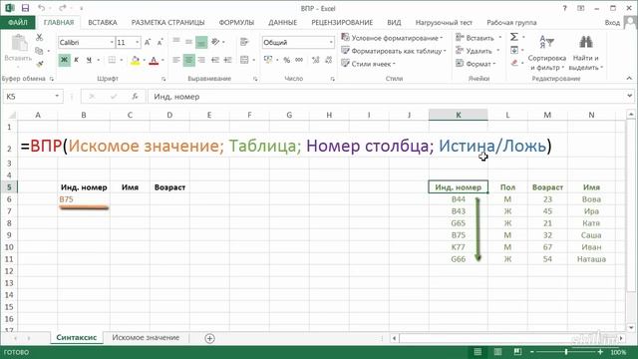Select the Format Painter brush icon

coord(40,64)
